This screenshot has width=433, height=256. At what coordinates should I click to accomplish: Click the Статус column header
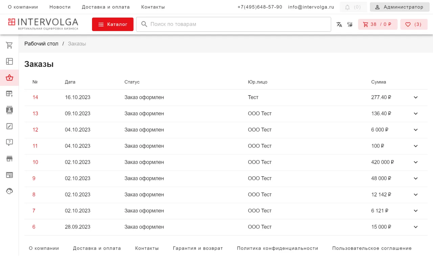(132, 82)
